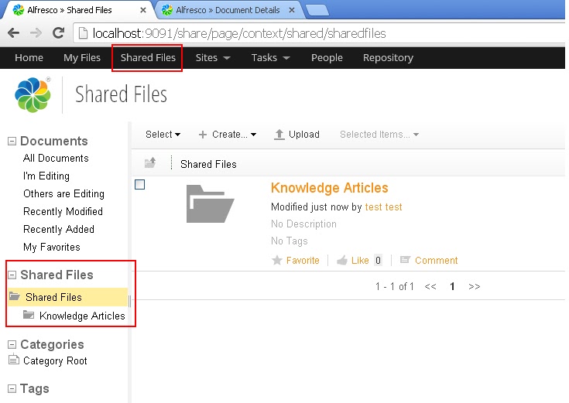This screenshot has width=569, height=403.
Task: Show I'm Editing filter
Action: (x=46, y=176)
